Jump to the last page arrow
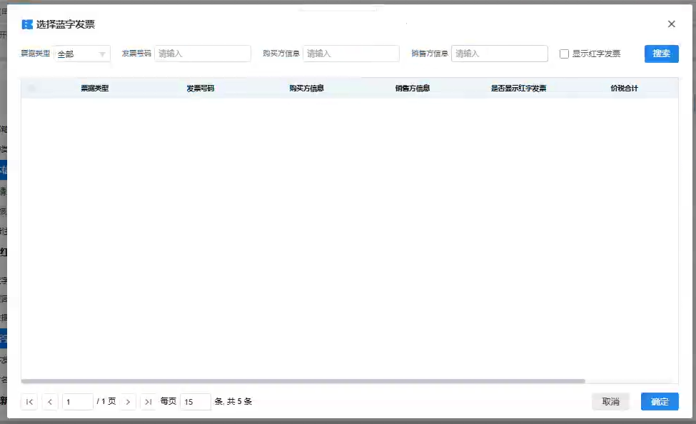 coord(148,402)
